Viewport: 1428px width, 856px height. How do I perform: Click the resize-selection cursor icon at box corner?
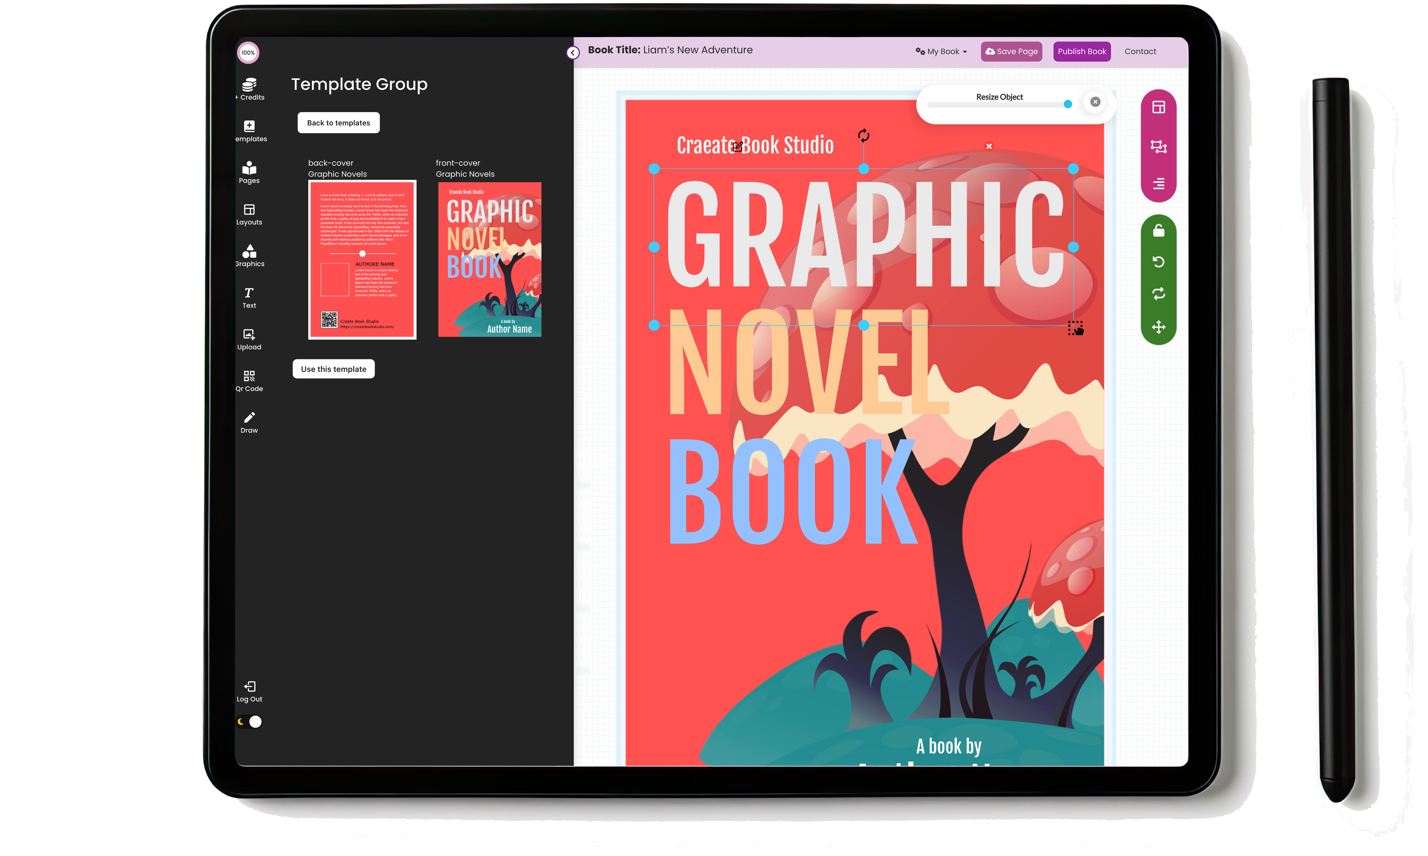(x=1076, y=328)
